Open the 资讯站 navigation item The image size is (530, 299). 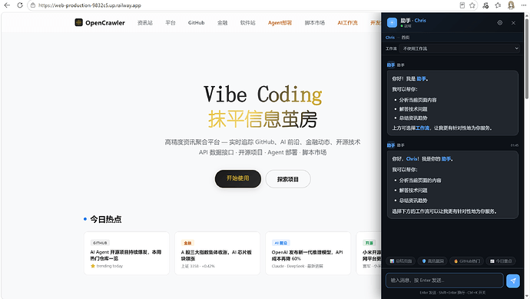pos(145,22)
